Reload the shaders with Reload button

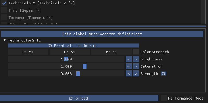(78, 98)
